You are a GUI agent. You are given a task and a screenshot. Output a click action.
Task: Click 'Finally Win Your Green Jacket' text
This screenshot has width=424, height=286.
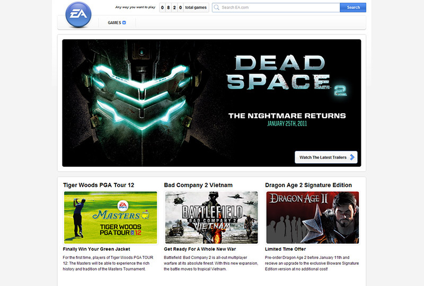(x=96, y=249)
